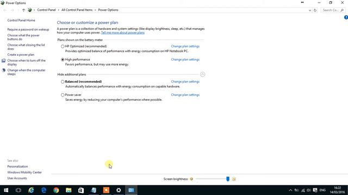Change plan settings for Power saver
Image resolution: width=348 pixels, height=195 pixels.
coord(185,95)
